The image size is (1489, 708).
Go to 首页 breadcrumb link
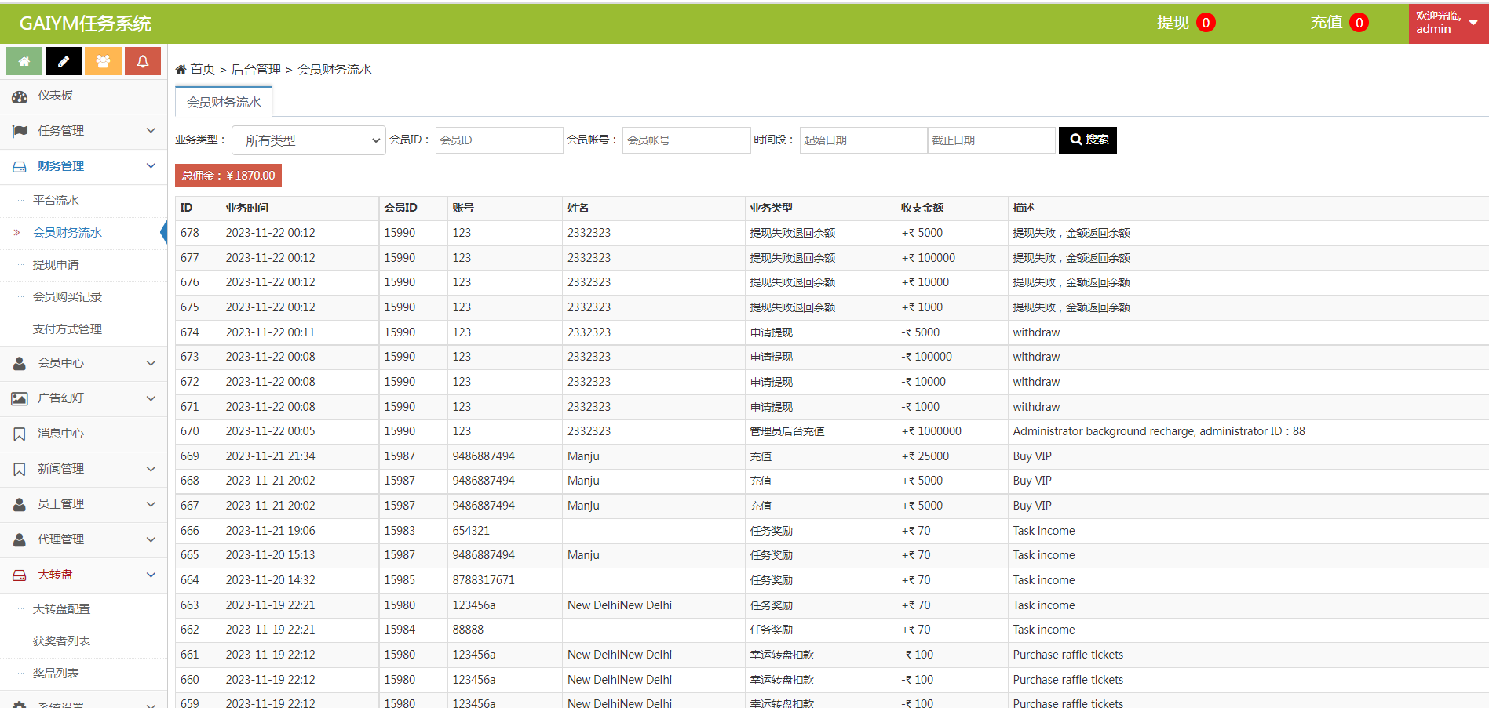[202, 70]
